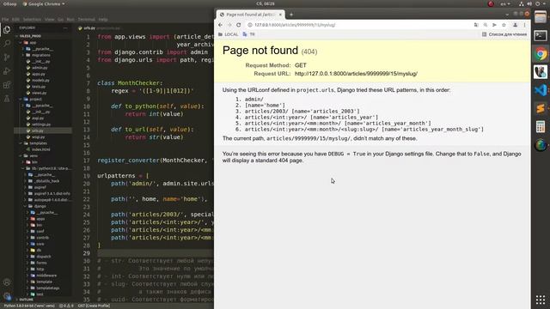Click errors and warnings count in status bar
550x309 pixels.
(67, 306)
